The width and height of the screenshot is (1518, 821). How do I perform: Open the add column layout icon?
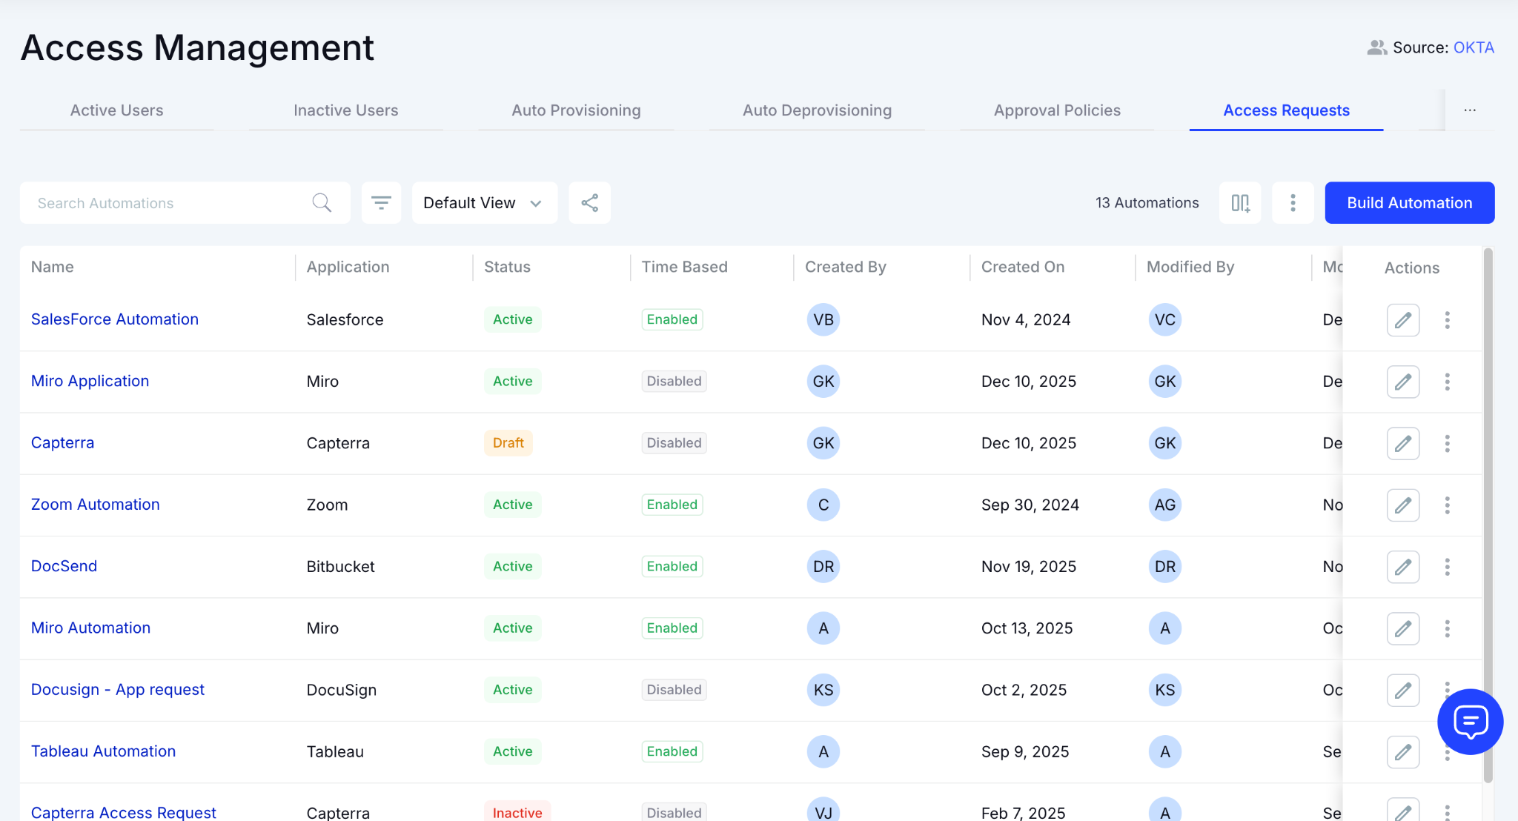point(1240,203)
